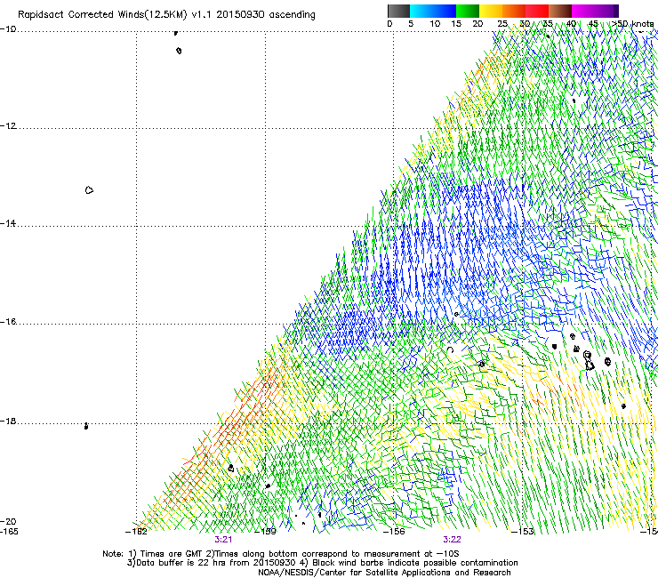Click the longitude label '-159'
658x578 pixels.
[x=266, y=532]
